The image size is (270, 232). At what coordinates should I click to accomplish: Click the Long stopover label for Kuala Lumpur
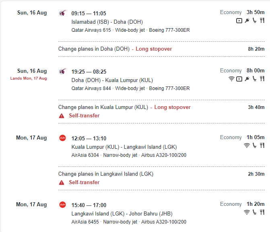(x=172, y=107)
